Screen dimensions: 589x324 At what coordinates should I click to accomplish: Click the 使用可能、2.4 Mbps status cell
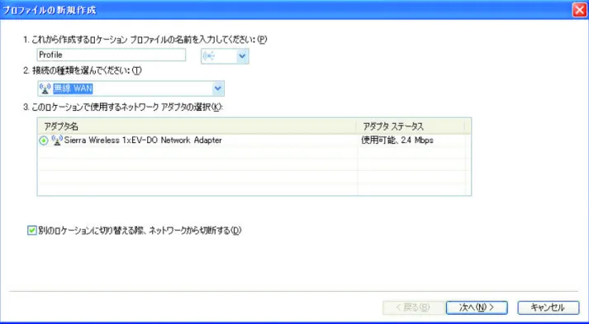397,141
